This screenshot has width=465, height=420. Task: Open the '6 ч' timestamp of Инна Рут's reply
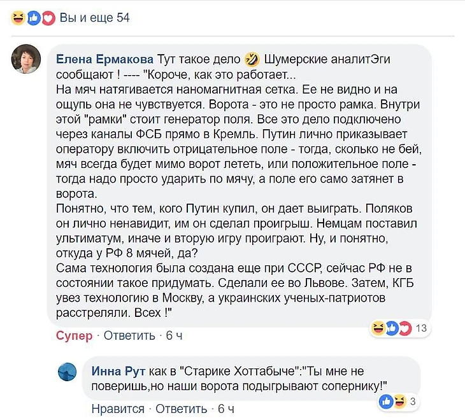pyautogui.click(x=226, y=409)
